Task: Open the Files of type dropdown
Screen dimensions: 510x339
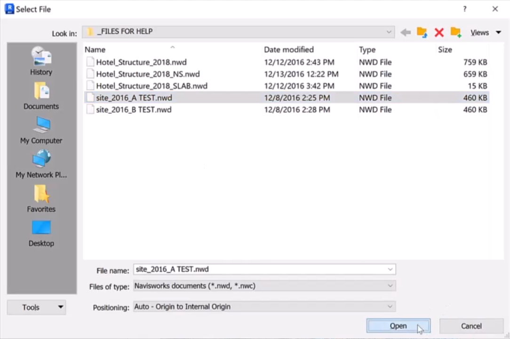Action: tap(390, 286)
